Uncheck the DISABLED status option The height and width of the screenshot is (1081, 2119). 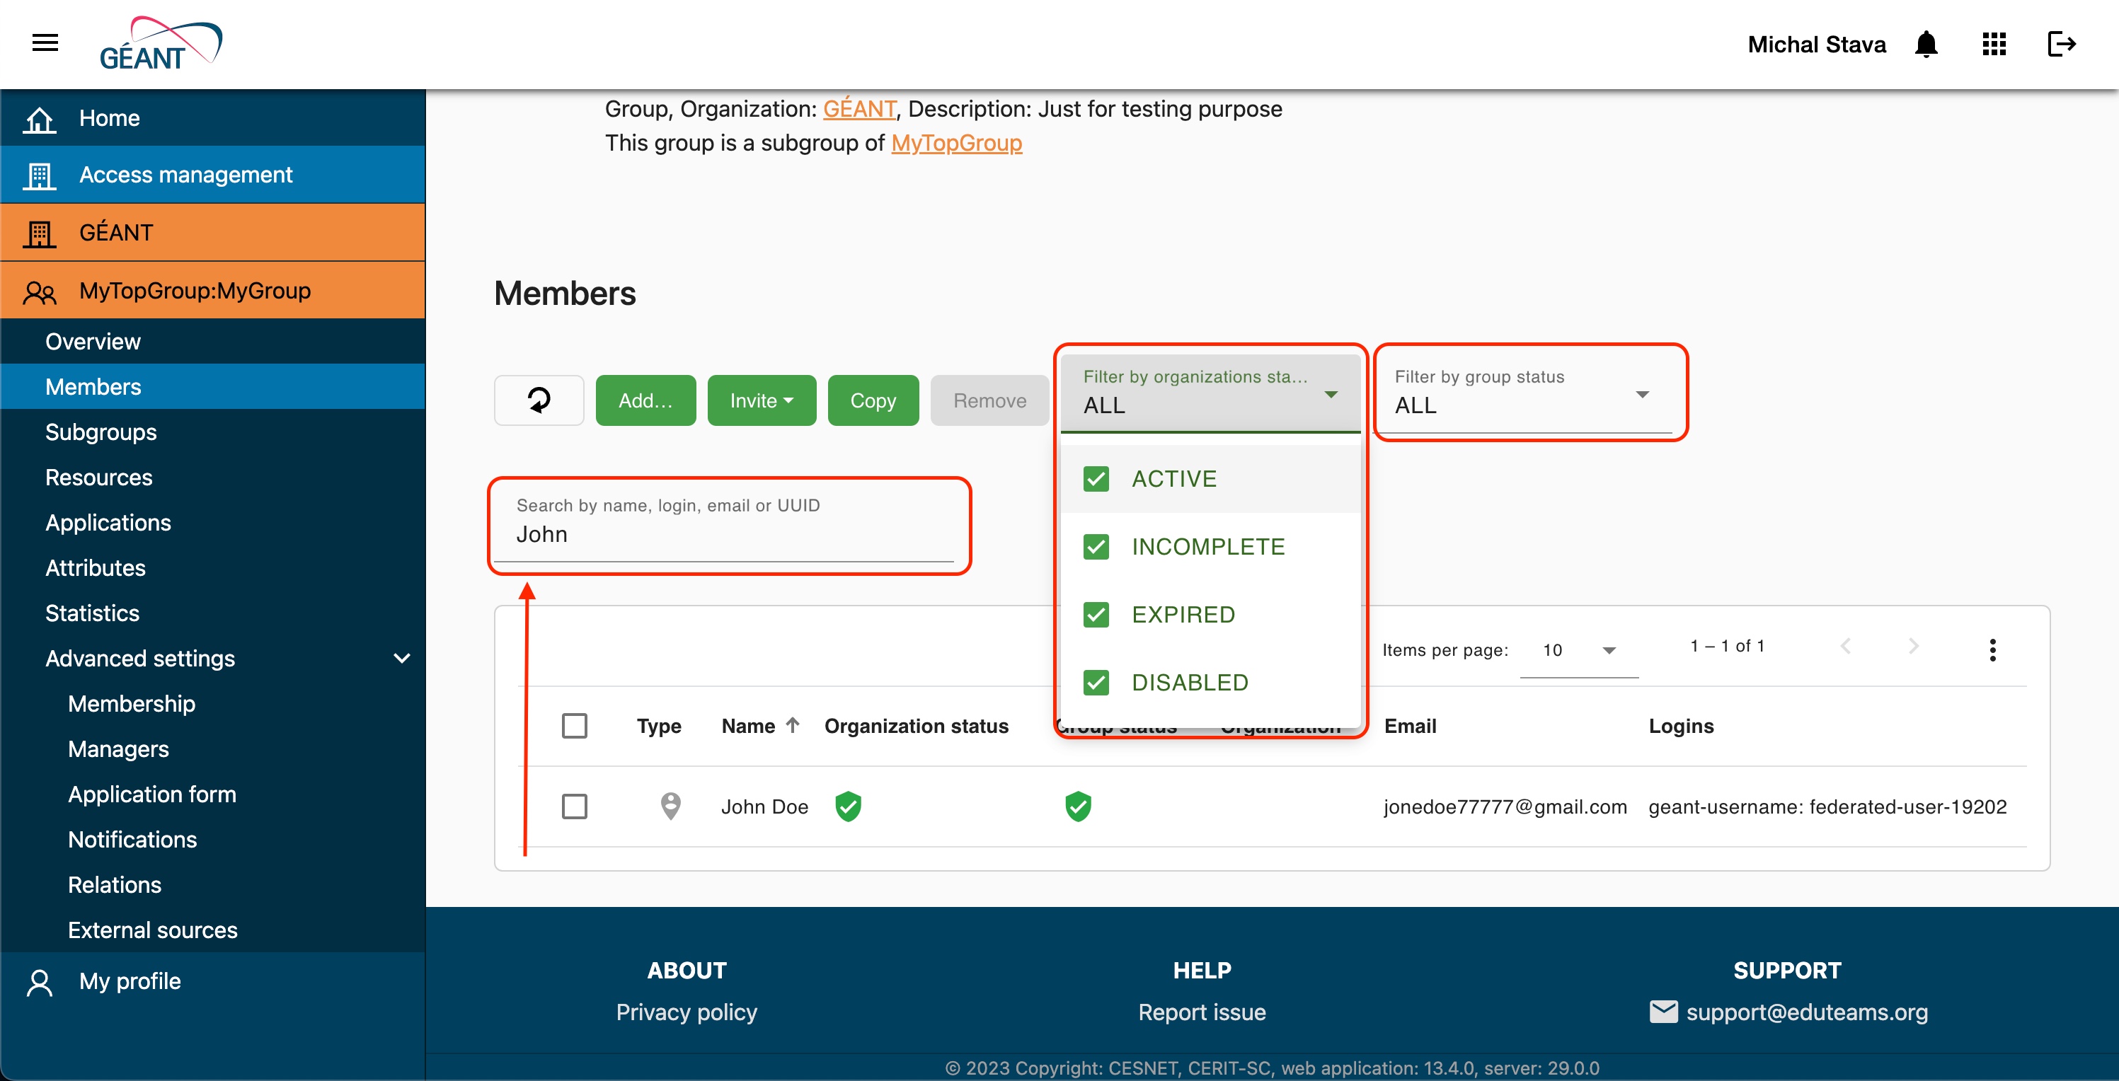(1096, 682)
